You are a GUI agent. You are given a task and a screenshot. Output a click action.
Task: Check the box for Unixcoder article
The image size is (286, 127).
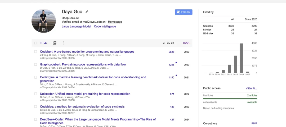[x=36, y=94]
